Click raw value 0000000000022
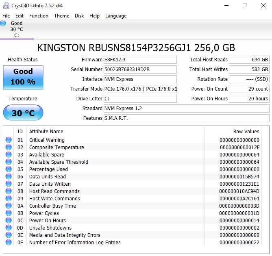This screenshot has width=272, height=256. (239, 242)
